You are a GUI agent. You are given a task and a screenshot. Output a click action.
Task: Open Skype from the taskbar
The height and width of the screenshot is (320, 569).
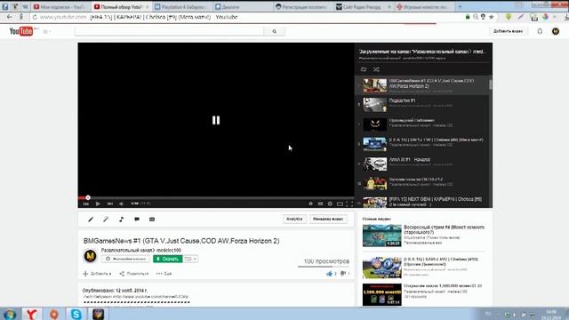pyautogui.click(x=76, y=314)
